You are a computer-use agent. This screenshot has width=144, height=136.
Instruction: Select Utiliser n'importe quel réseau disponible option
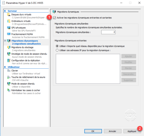pyautogui.click(x=57, y=46)
